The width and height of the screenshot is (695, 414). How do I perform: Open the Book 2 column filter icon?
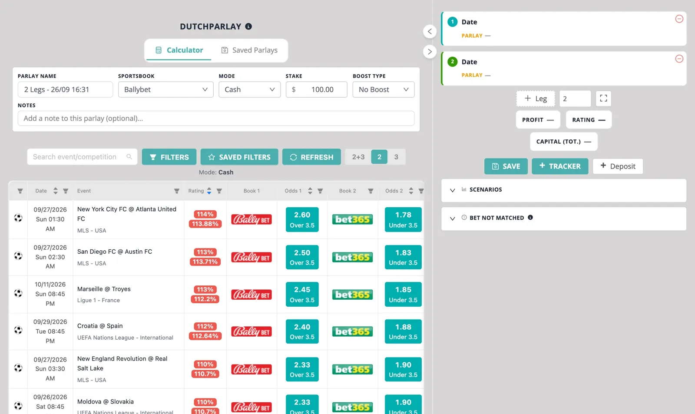371,191
